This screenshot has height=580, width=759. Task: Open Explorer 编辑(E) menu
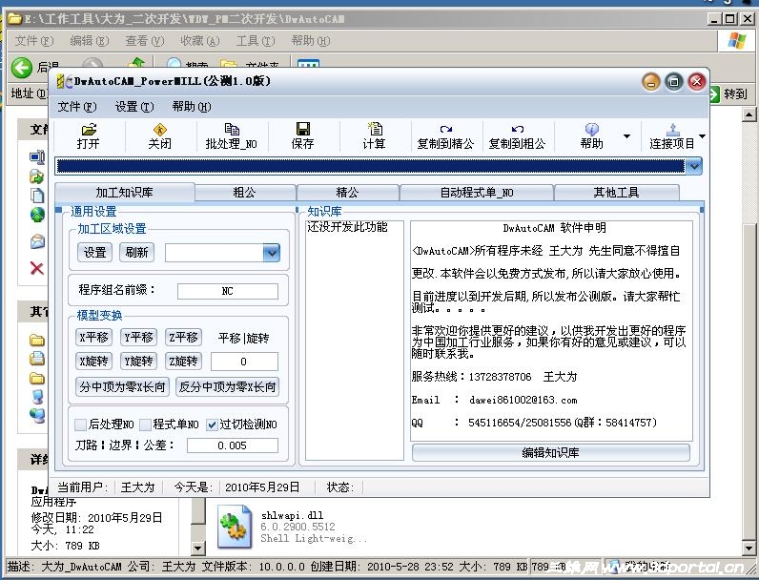tap(89, 41)
